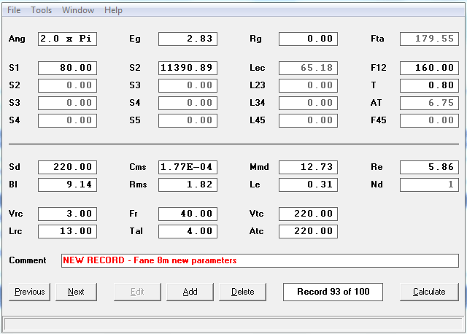Click the Atc field showing 220.00
Screen dimensions: 467x334
click(x=308, y=232)
